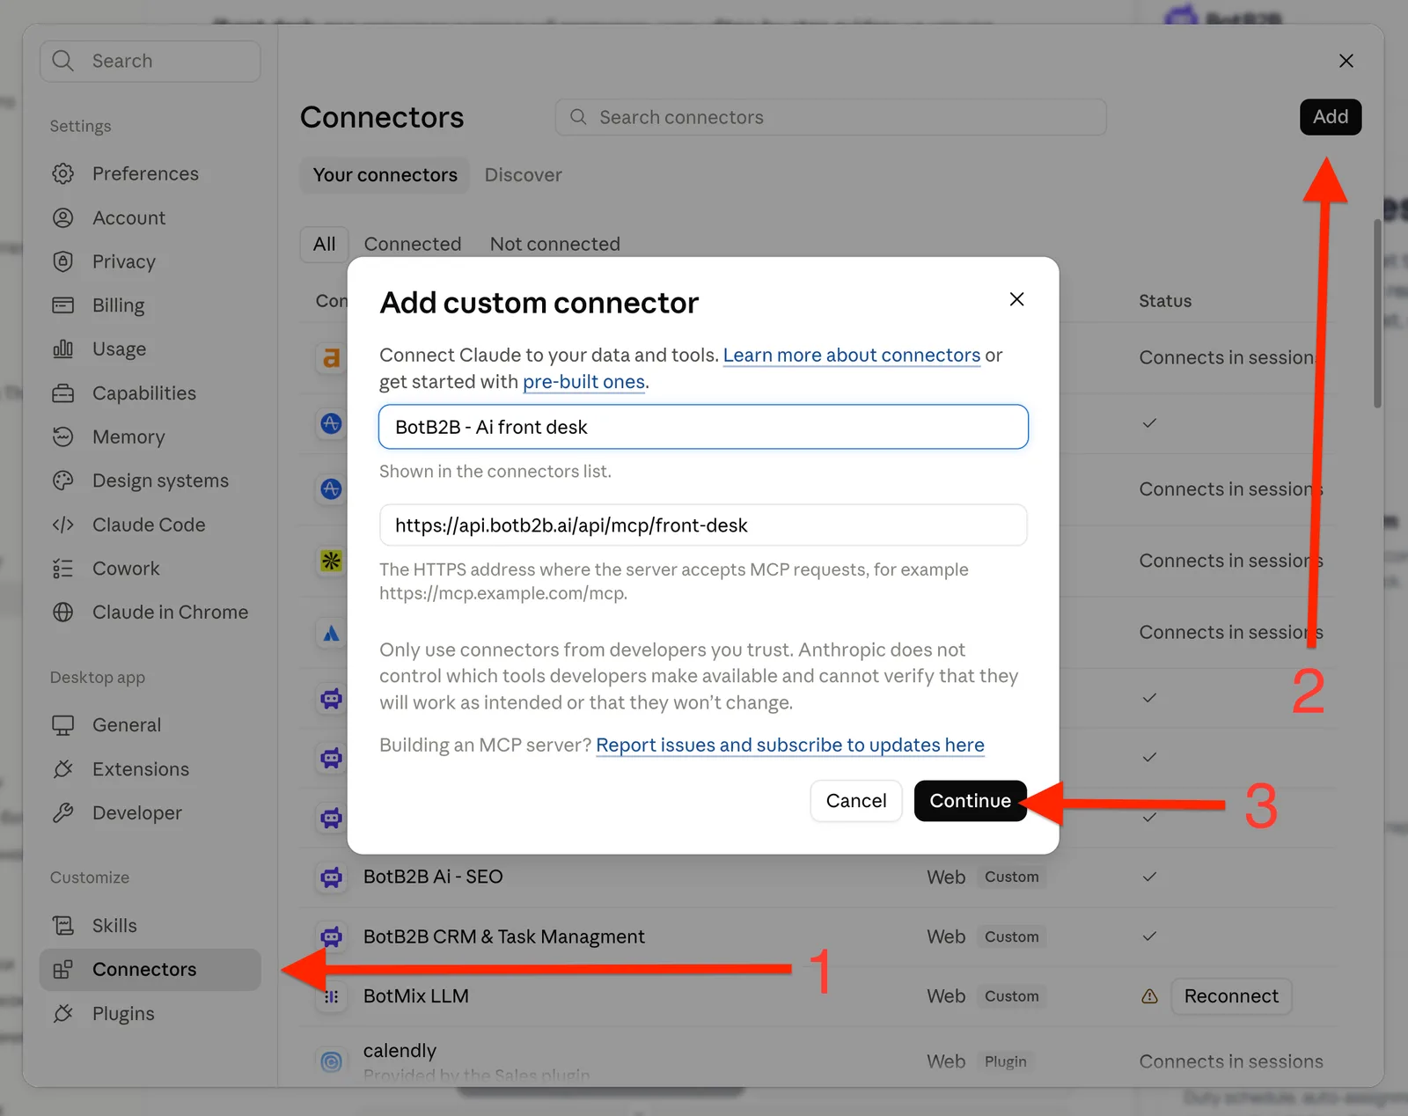The image size is (1408, 1116).
Task: Select the BotMix LLM row name
Action: 416,996
